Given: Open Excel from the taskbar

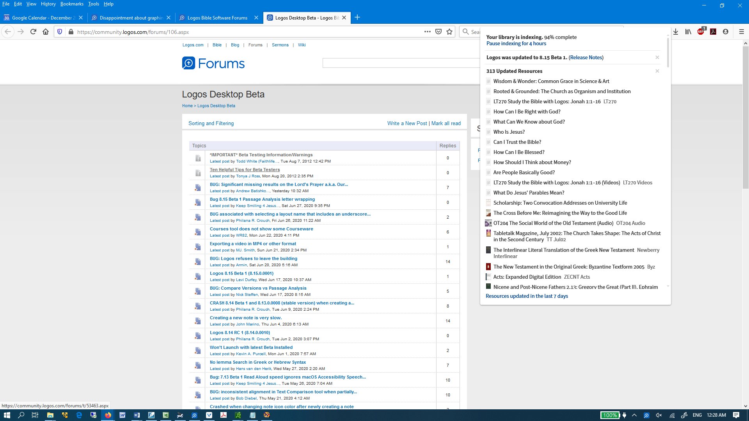Looking at the screenshot, I should 166,415.
